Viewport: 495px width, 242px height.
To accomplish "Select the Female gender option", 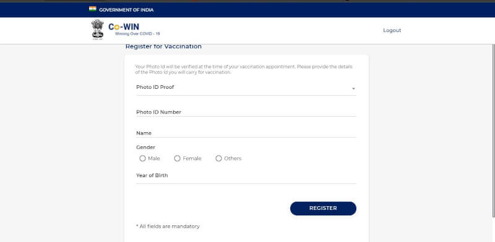I will pyautogui.click(x=177, y=159).
